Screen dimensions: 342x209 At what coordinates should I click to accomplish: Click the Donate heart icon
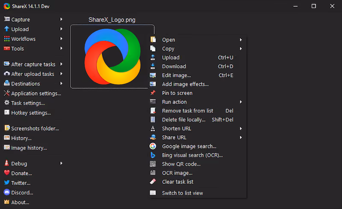click(7, 173)
